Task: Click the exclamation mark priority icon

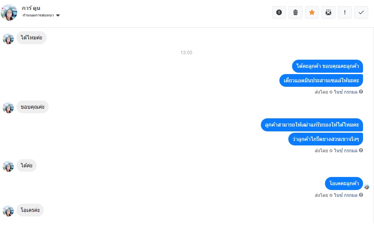Action: (345, 12)
